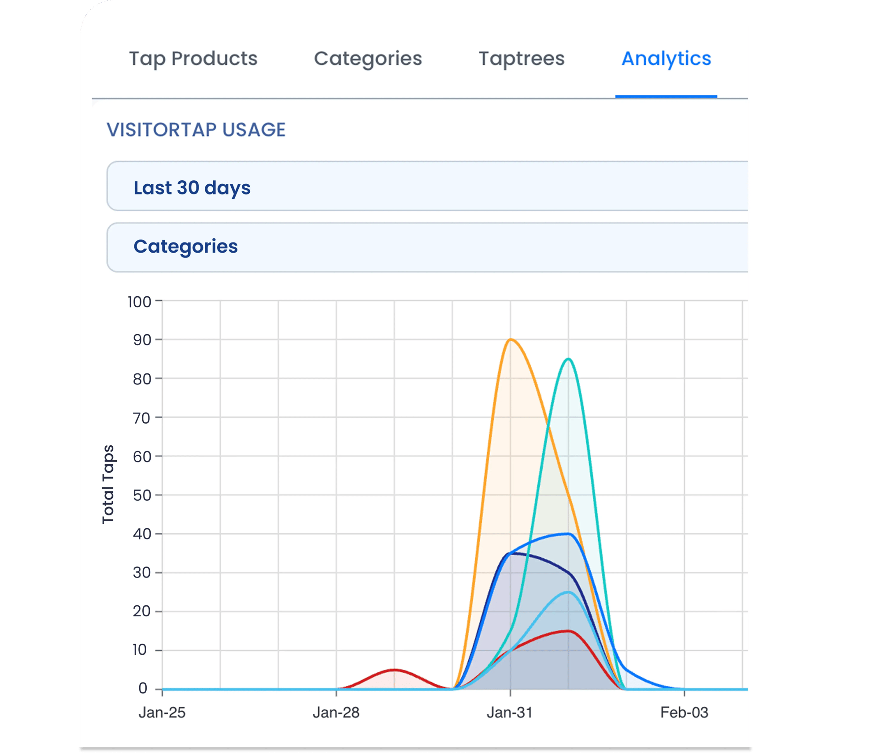Click the Total Taps axis title
This screenshot has width=881, height=753.
coord(108,485)
